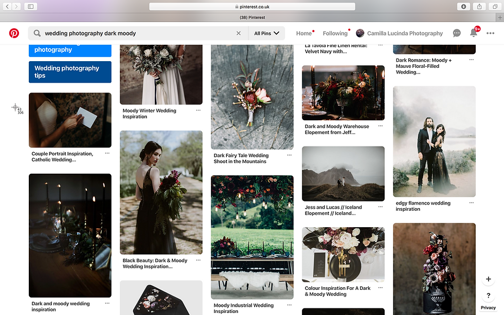Viewport: 504px width, 315px height.
Task: Click 'Jess and Lucas // Iceland Elopement' title
Action: pos(333,210)
